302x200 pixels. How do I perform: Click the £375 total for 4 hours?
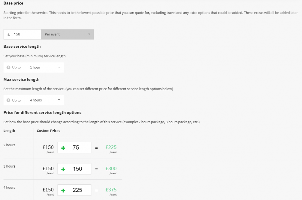pos(111,190)
